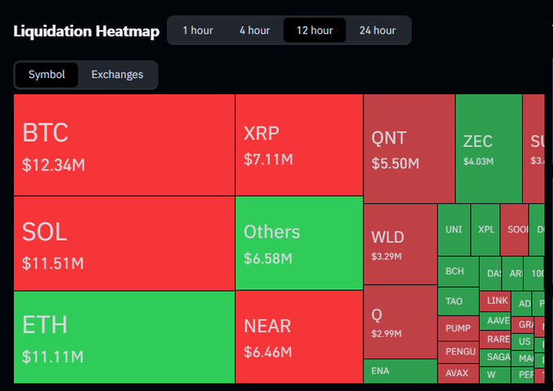553x391 pixels.
Task: Click the XRP $7.11M tile
Action: (x=299, y=145)
